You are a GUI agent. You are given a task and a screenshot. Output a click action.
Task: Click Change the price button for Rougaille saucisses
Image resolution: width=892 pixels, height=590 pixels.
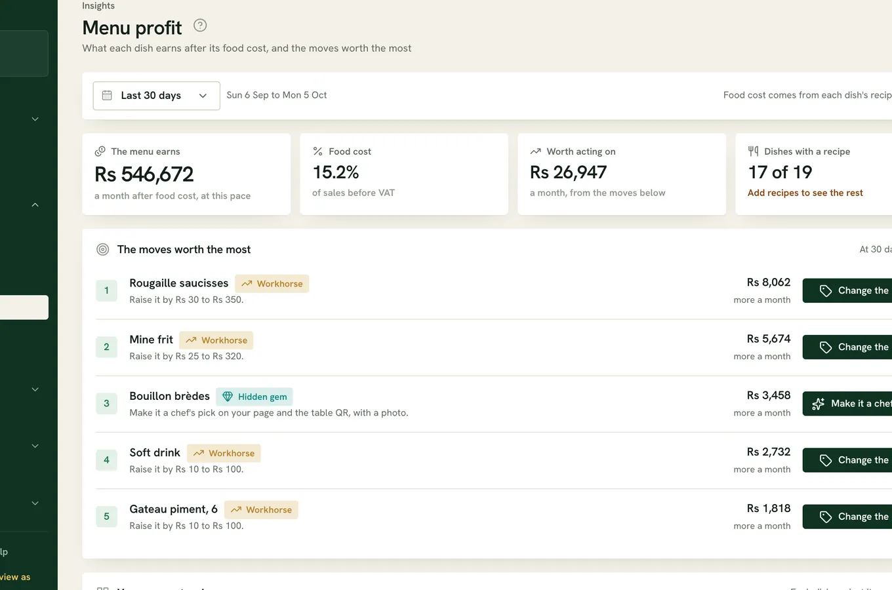(x=847, y=290)
